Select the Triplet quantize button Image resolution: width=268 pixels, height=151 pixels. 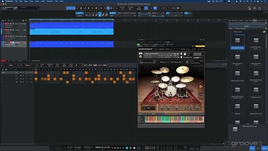tap(119, 13)
